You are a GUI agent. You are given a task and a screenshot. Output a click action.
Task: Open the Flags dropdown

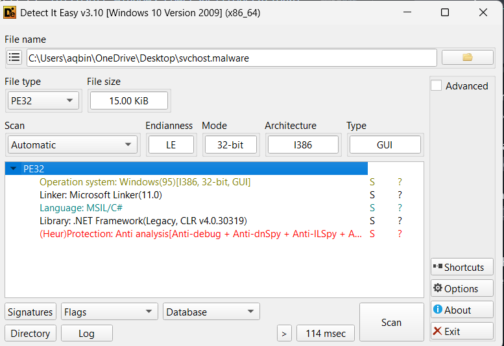[x=109, y=312]
